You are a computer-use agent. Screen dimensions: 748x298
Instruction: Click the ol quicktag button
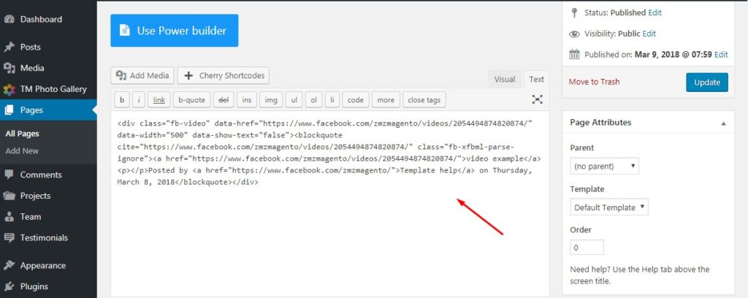tap(313, 99)
